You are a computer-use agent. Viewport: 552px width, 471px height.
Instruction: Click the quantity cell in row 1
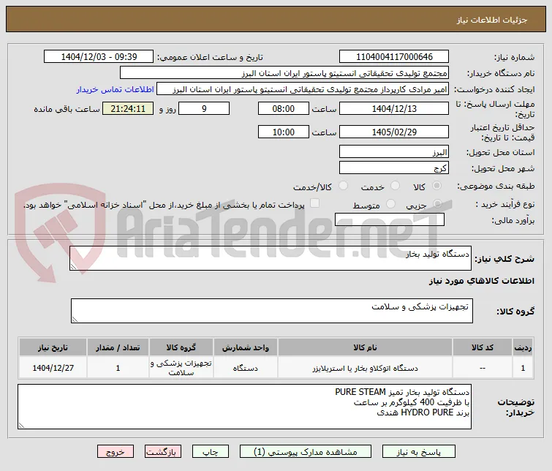pyautogui.click(x=118, y=368)
